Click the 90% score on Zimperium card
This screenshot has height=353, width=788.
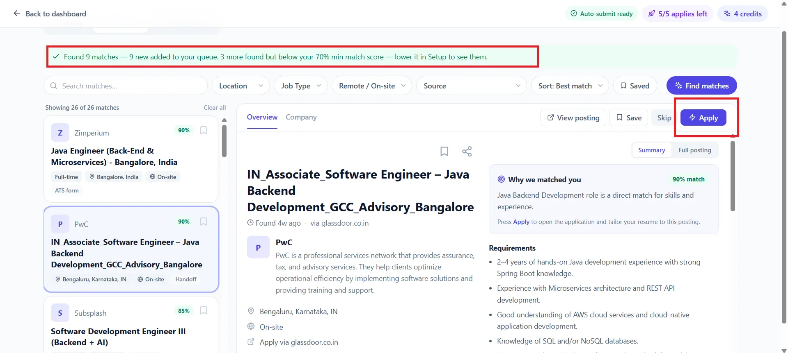[184, 130]
